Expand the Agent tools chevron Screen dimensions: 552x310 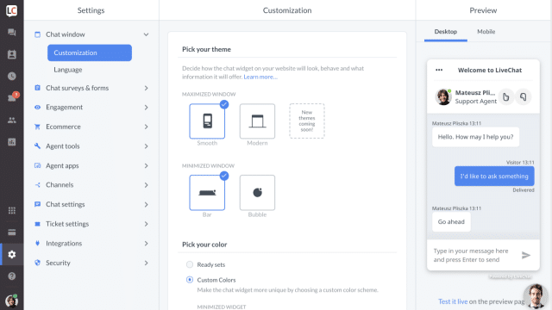click(146, 146)
